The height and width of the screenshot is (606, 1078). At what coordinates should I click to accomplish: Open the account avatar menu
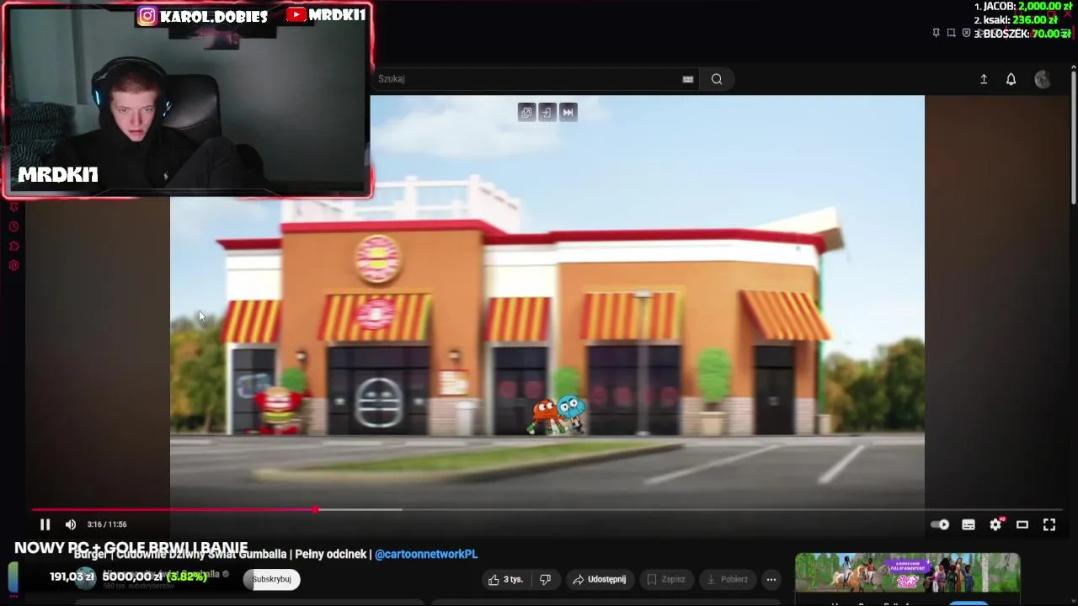(x=1043, y=79)
